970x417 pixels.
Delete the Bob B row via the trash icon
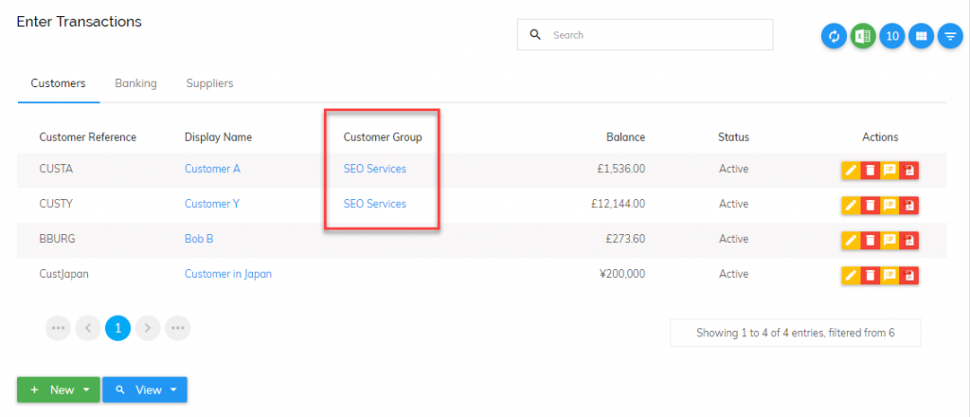point(870,240)
